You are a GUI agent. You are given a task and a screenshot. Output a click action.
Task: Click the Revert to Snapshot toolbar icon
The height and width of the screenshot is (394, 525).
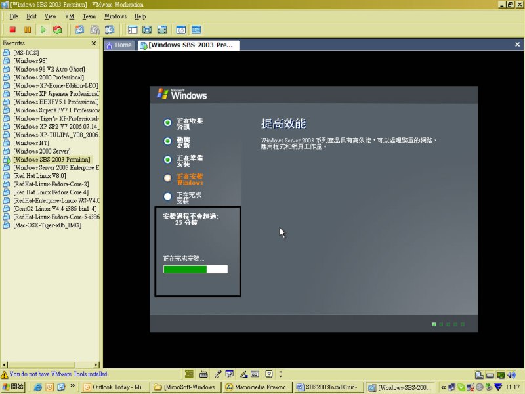click(x=94, y=30)
